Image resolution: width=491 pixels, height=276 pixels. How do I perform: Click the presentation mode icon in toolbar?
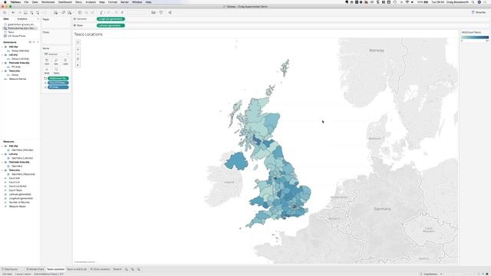click(161, 12)
